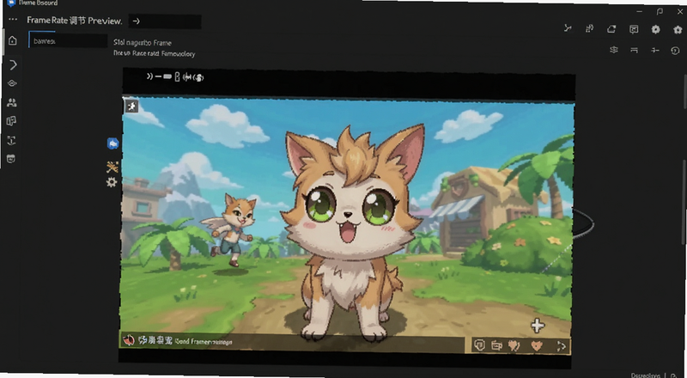The image size is (687, 378).
Task: Focus the blue-outlined search text box
Action: [x=68, y=40]
